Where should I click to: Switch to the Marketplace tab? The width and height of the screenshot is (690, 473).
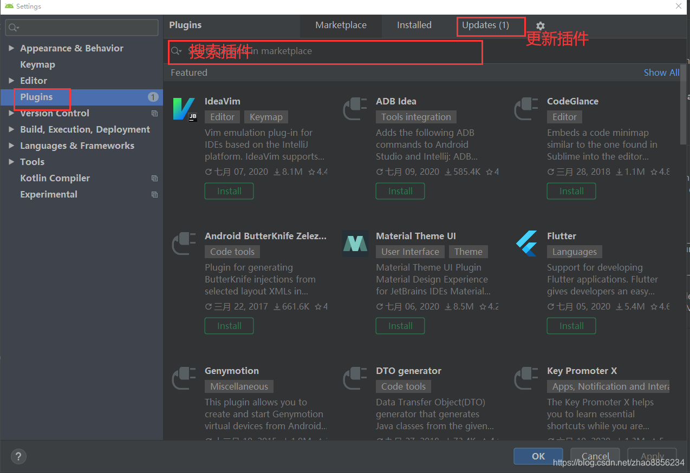click(341, 25)
